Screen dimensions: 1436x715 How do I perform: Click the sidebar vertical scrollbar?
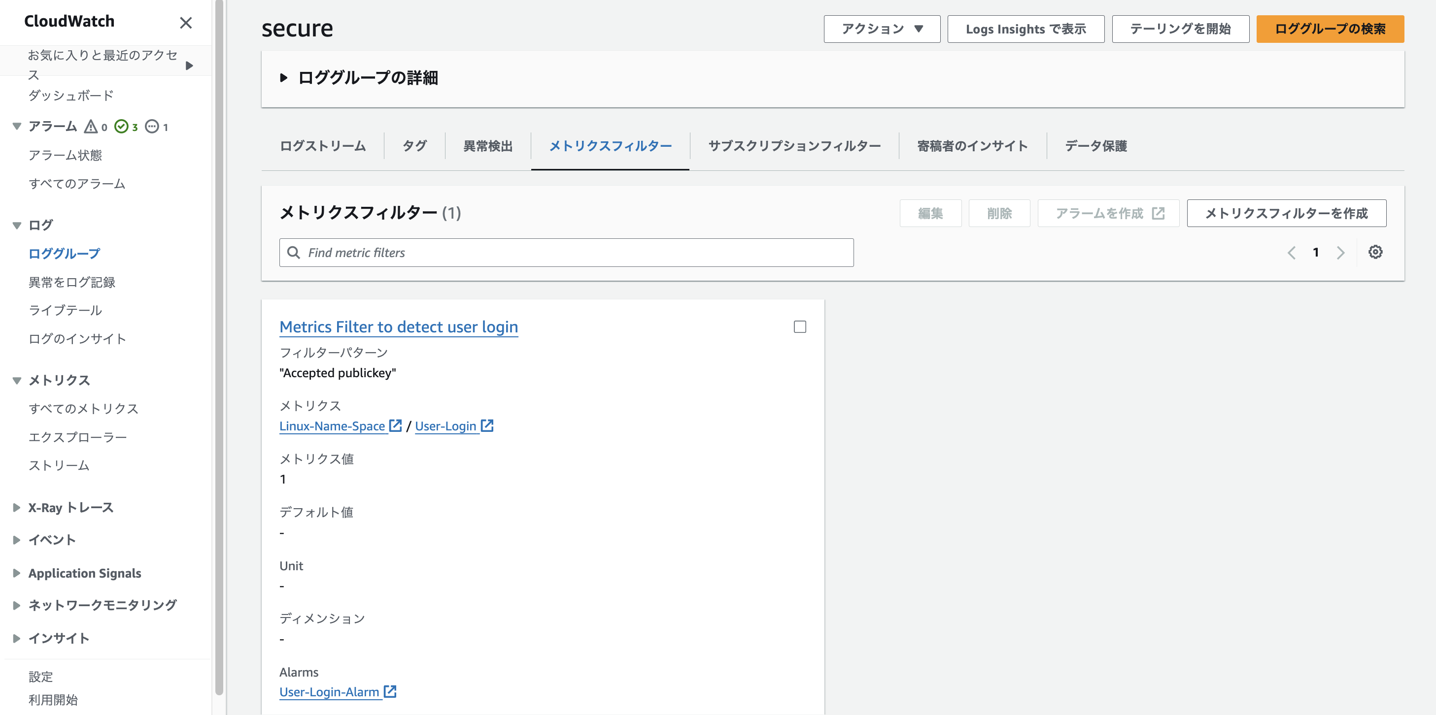coord(219,345)
